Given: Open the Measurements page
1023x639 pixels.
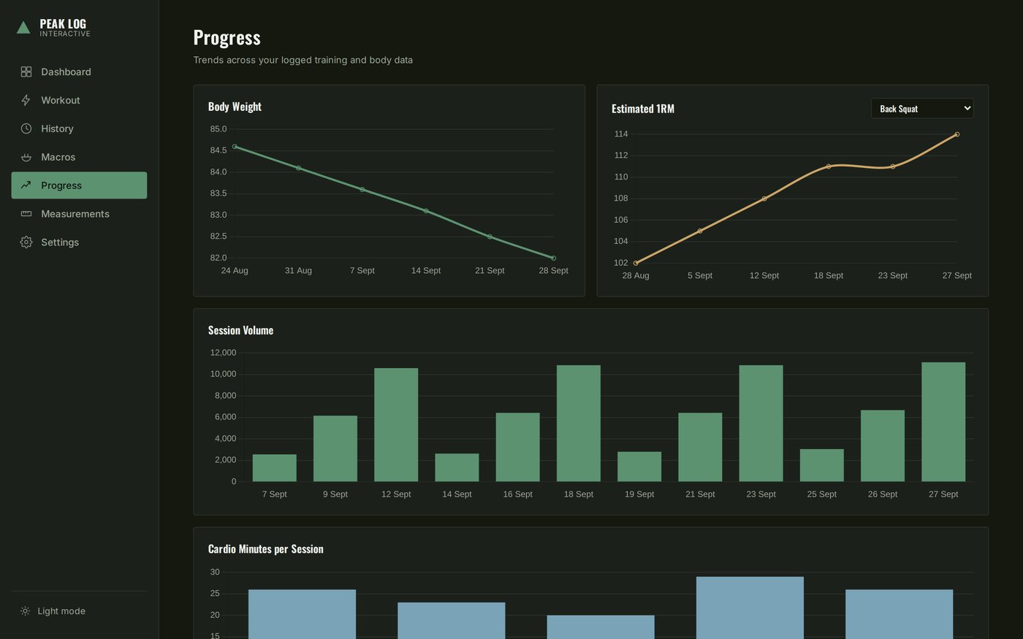Looking at the screenshot, I should (x=79, y=214).
